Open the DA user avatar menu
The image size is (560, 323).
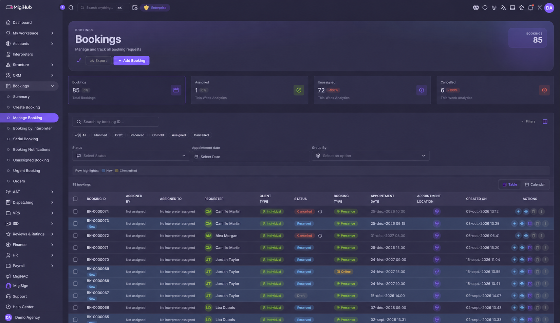[x=549, y=7]
